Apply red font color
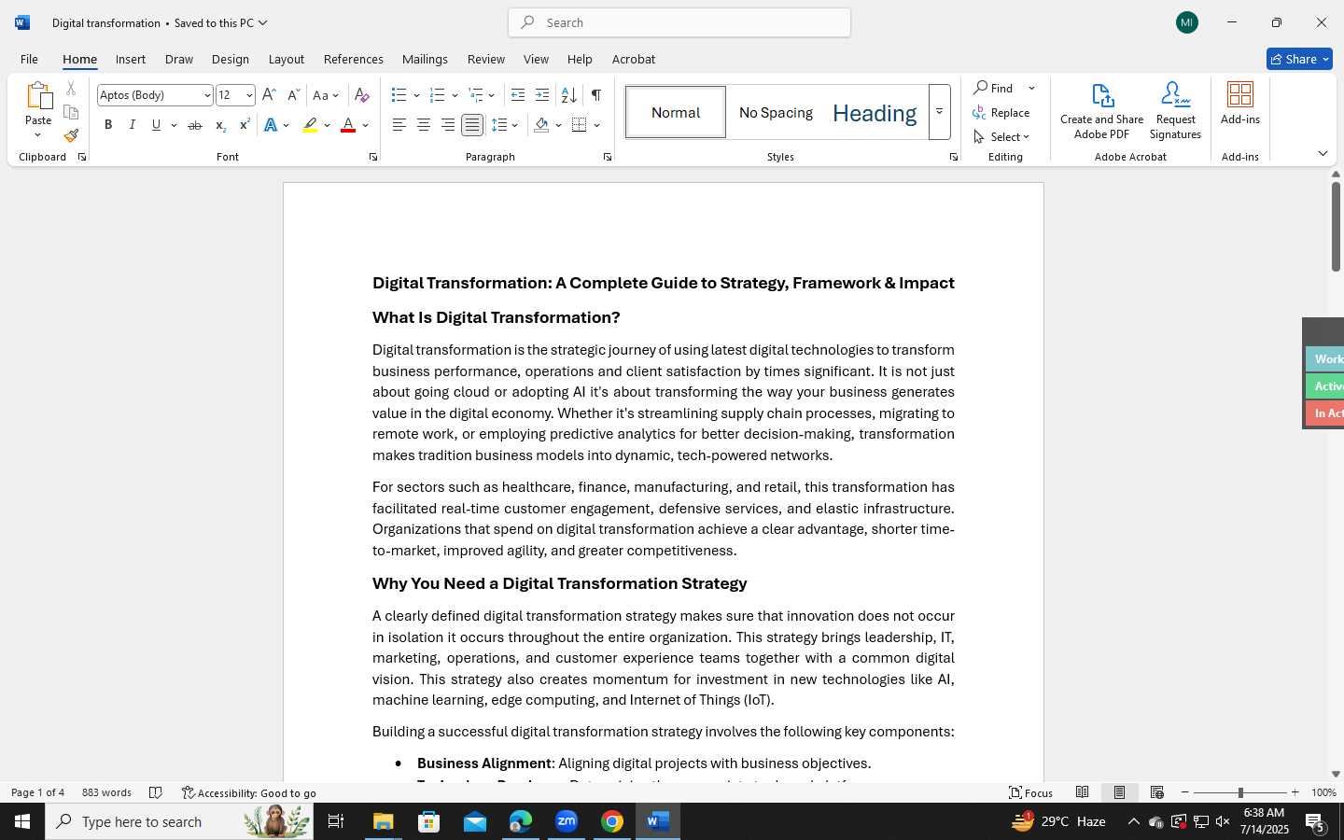The image size is (1344, 840). 348,125
